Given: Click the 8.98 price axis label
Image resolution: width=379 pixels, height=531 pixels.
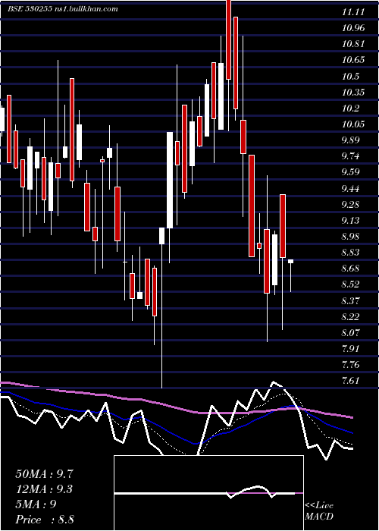Looking at the screenshot, I should 350,237.
